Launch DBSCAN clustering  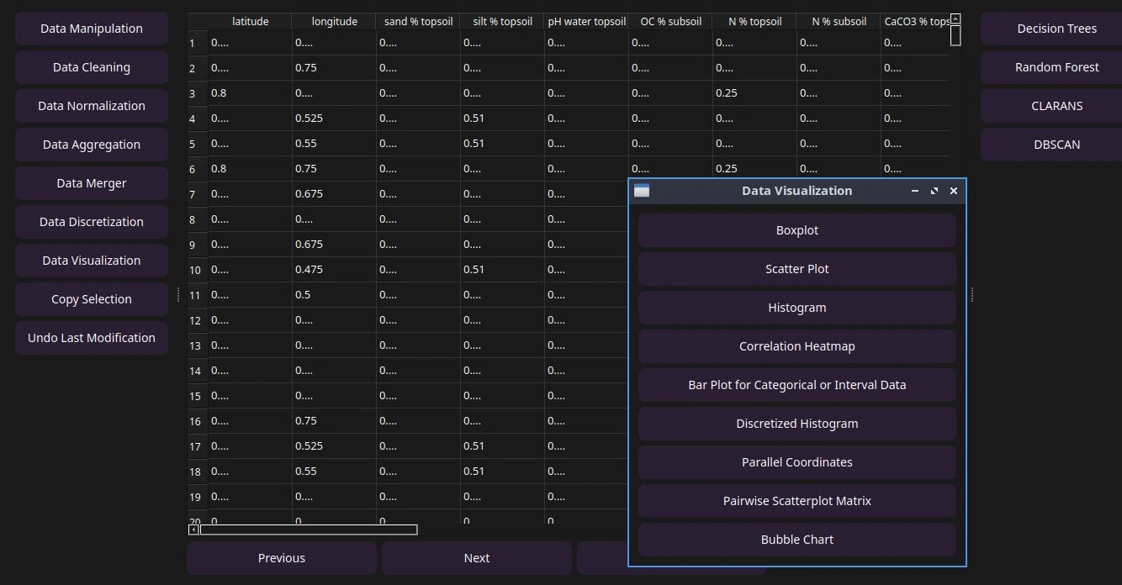1056,145
